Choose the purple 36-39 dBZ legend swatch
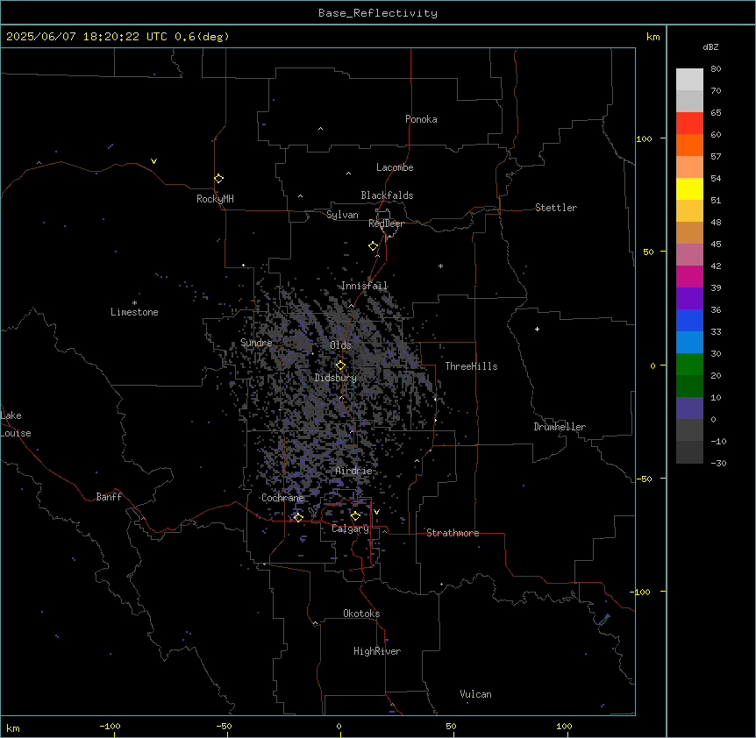Viewport: 756px width, 738px height. tap(689, 299)
